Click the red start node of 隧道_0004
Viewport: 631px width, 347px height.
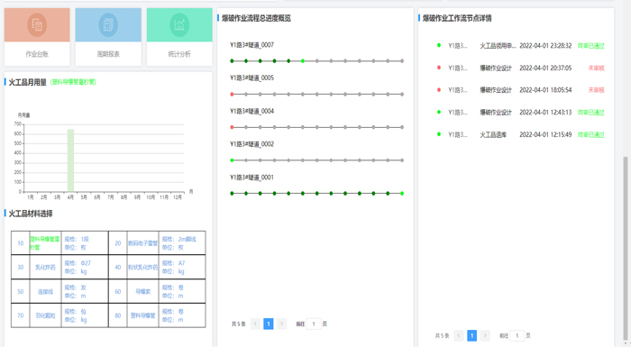232,127
